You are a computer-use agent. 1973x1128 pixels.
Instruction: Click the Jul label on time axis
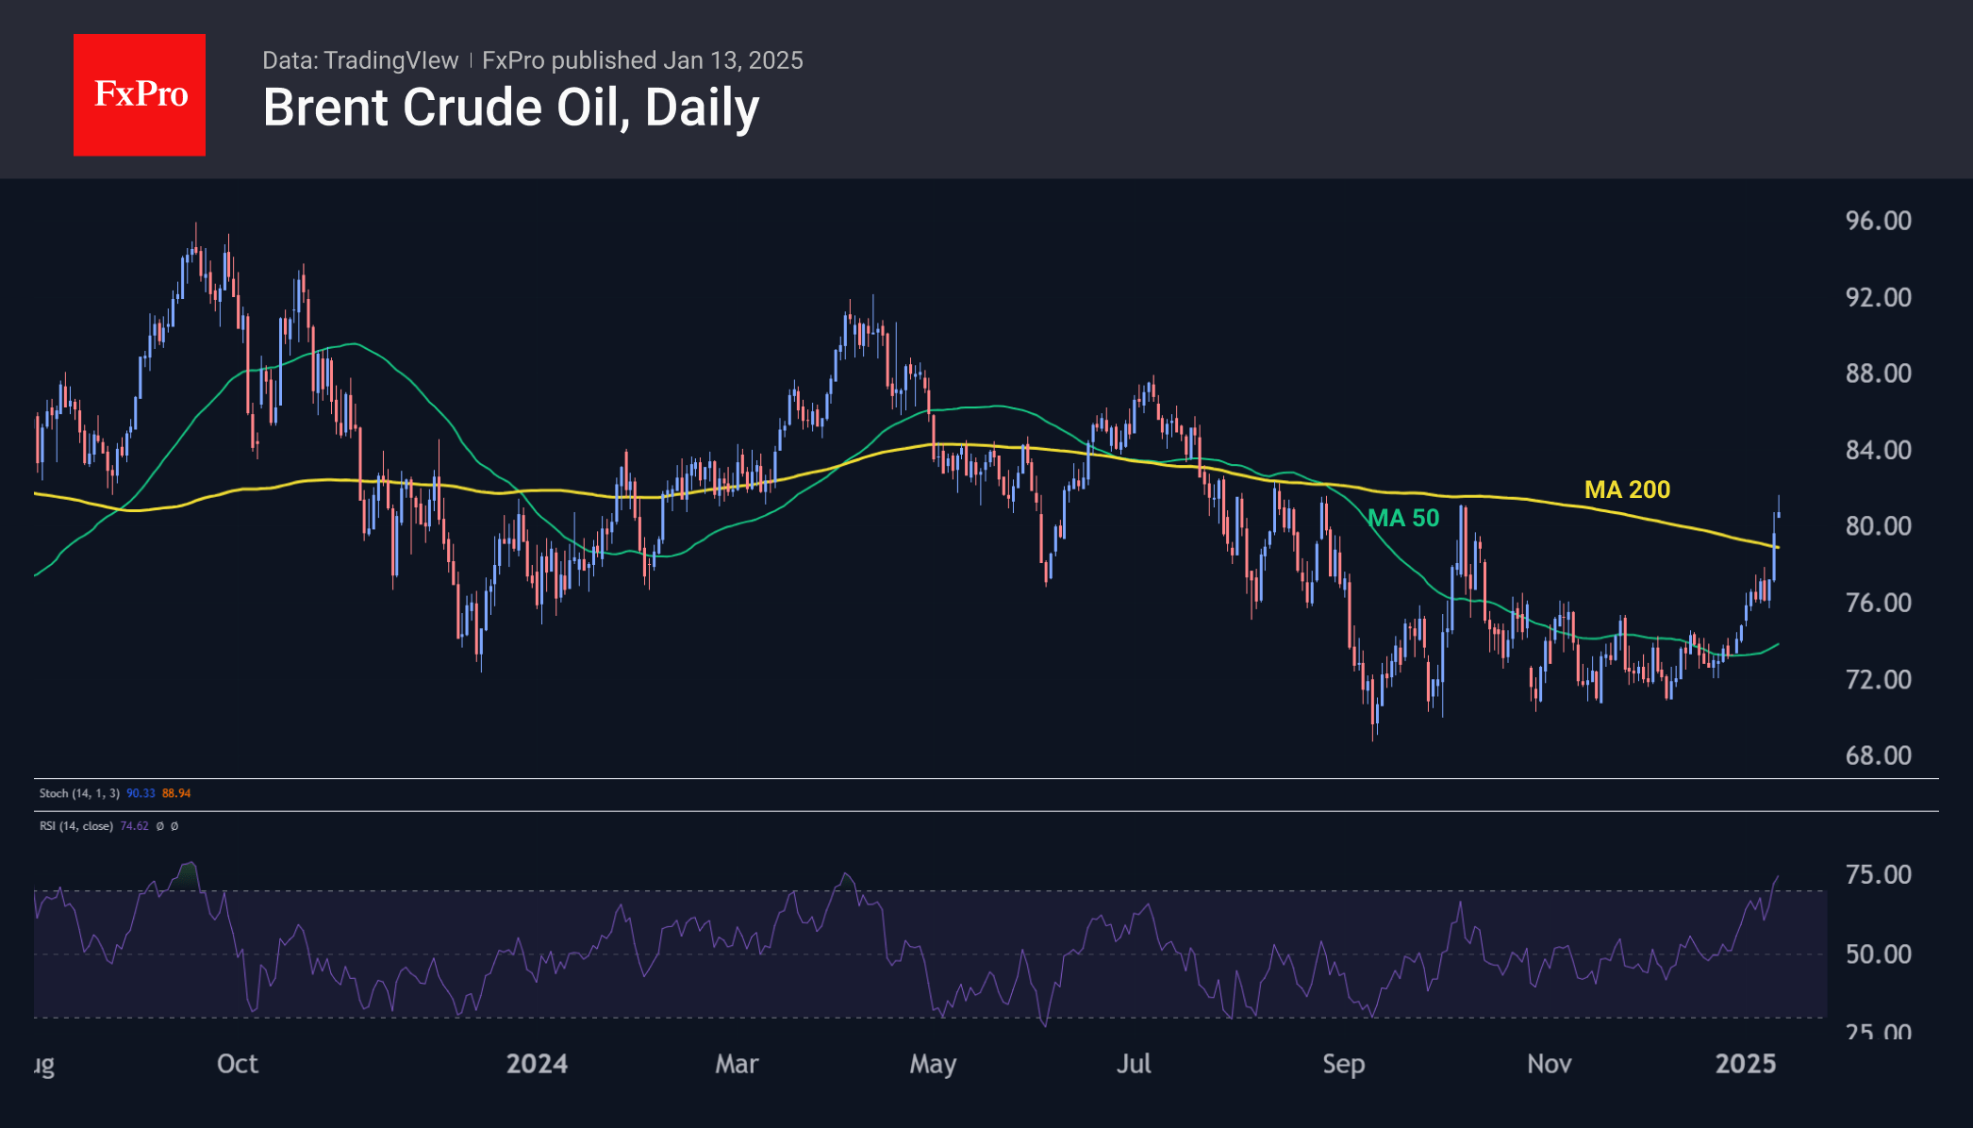click(x=1133, y=1064)
